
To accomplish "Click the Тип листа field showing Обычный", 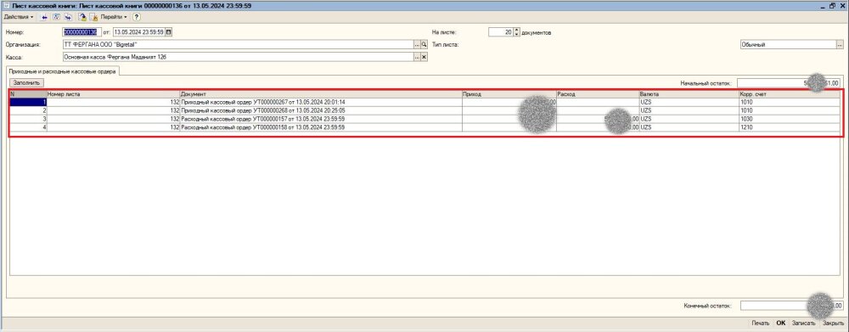I will pyautogui.click(x=788, y=45).
